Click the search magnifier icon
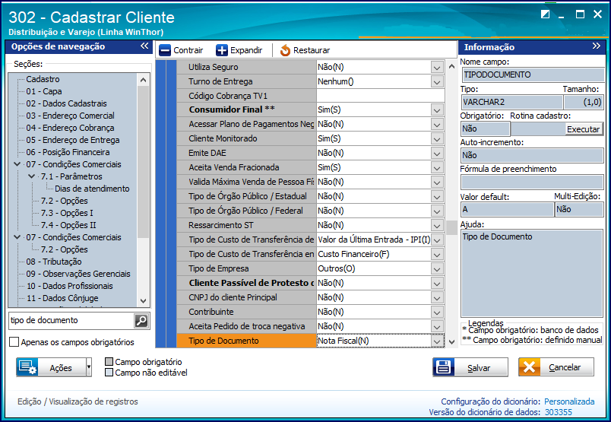 [x=141, y=321]
